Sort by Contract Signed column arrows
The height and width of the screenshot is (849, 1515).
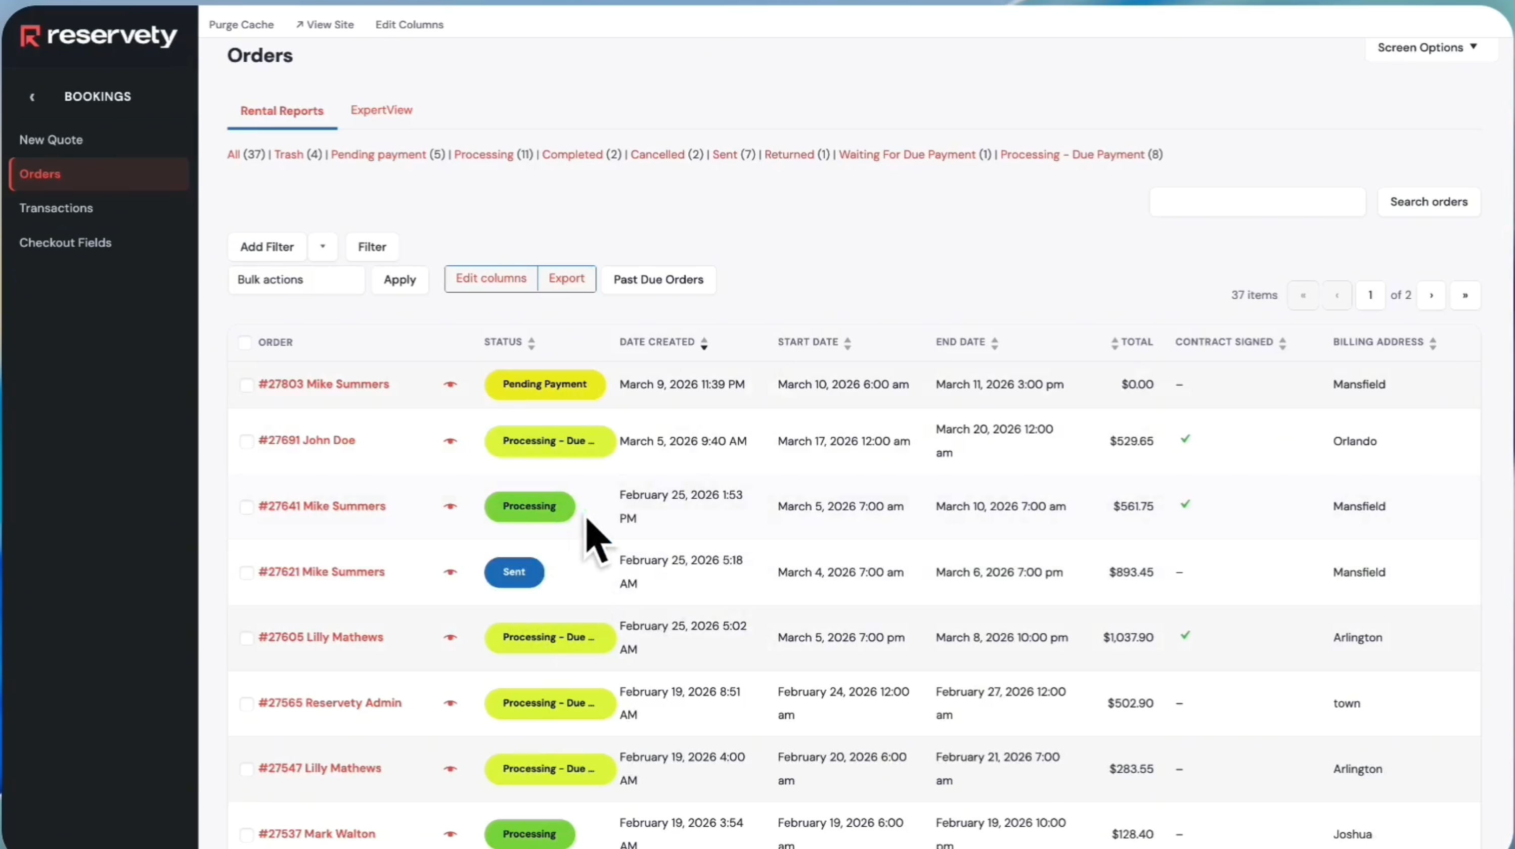[x=1283, y=343]
